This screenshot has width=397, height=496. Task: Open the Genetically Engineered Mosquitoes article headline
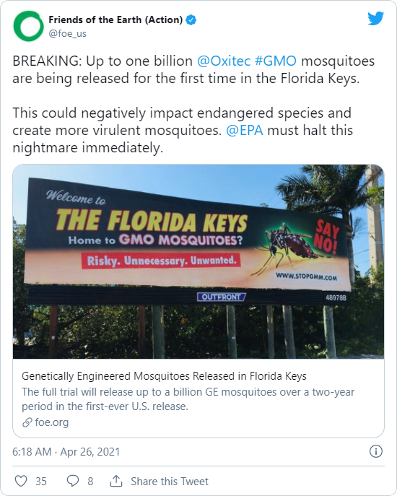point(164,376)
